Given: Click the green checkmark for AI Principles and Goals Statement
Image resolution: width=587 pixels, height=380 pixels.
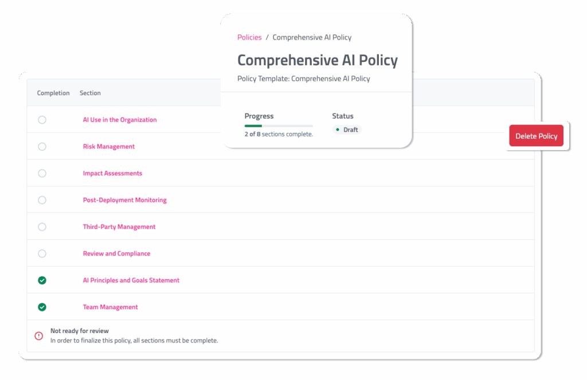Looking at the screenshot, I should pos(42,280).
